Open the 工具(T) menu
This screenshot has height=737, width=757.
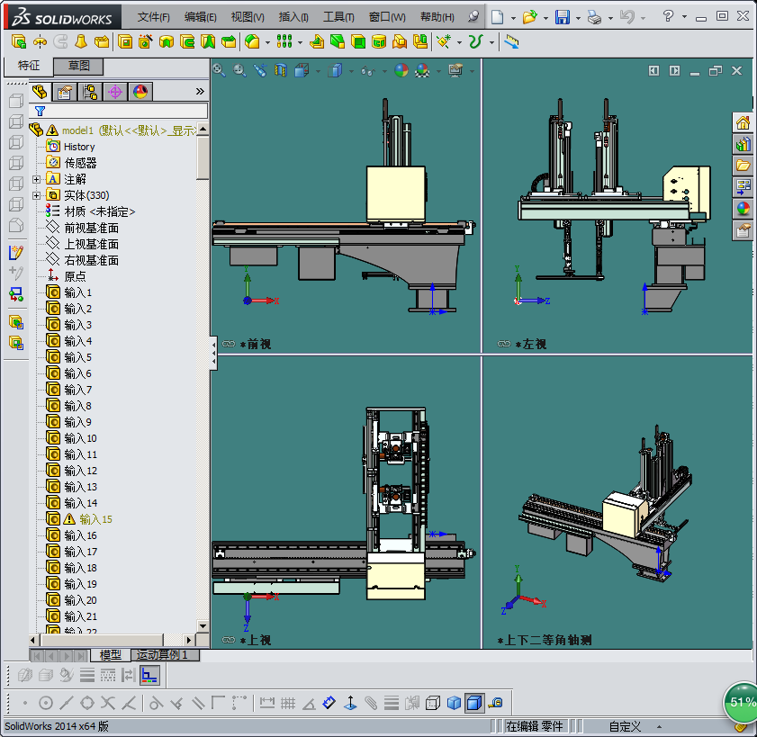(338, 17)
